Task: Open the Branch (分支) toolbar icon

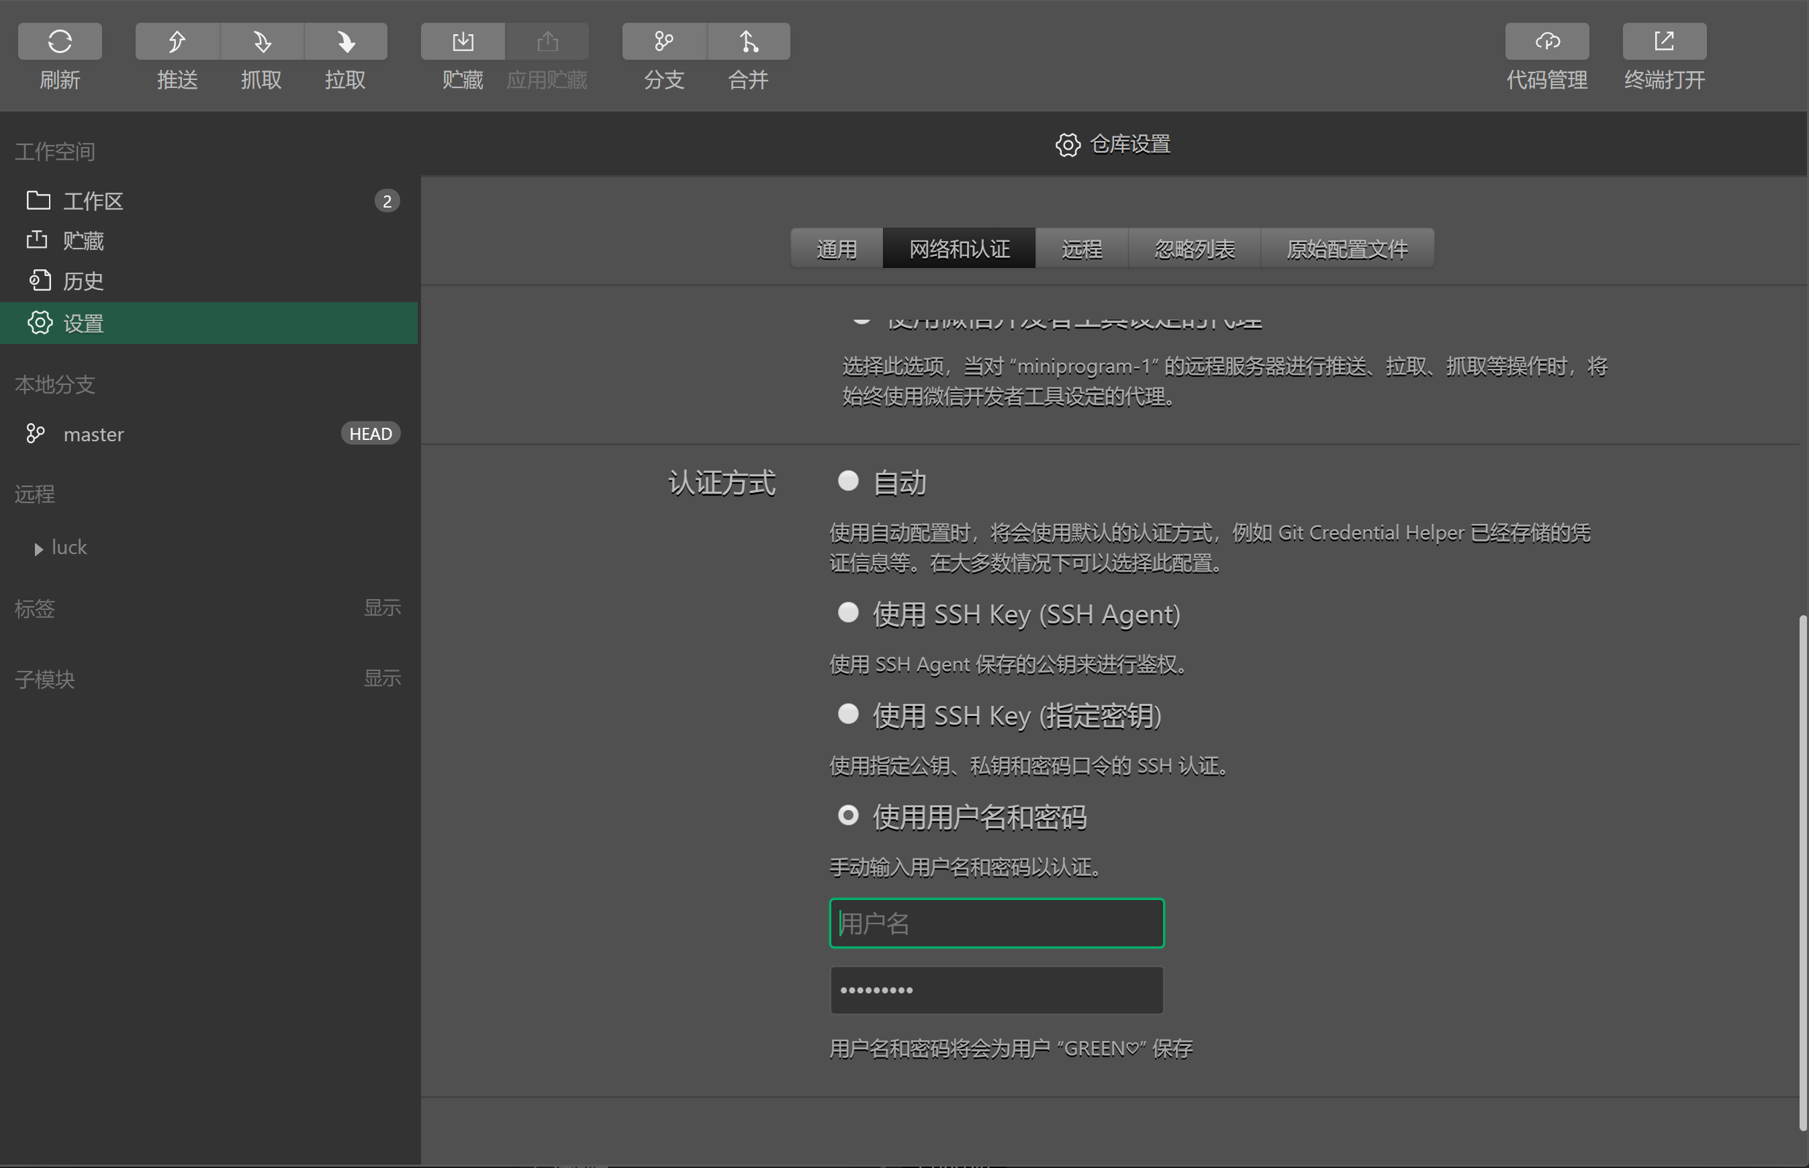Action: 664,41
